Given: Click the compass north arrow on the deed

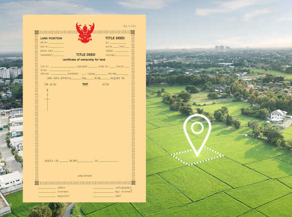Looking at the screenshot, I should pyautogui.click(x=47, y=100).
